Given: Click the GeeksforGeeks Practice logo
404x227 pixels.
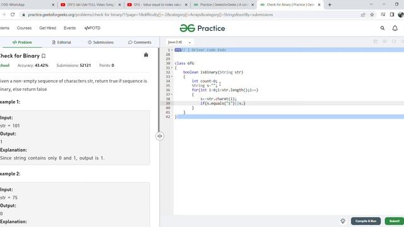Looking at the screenshot, I should tap(202, 28).
